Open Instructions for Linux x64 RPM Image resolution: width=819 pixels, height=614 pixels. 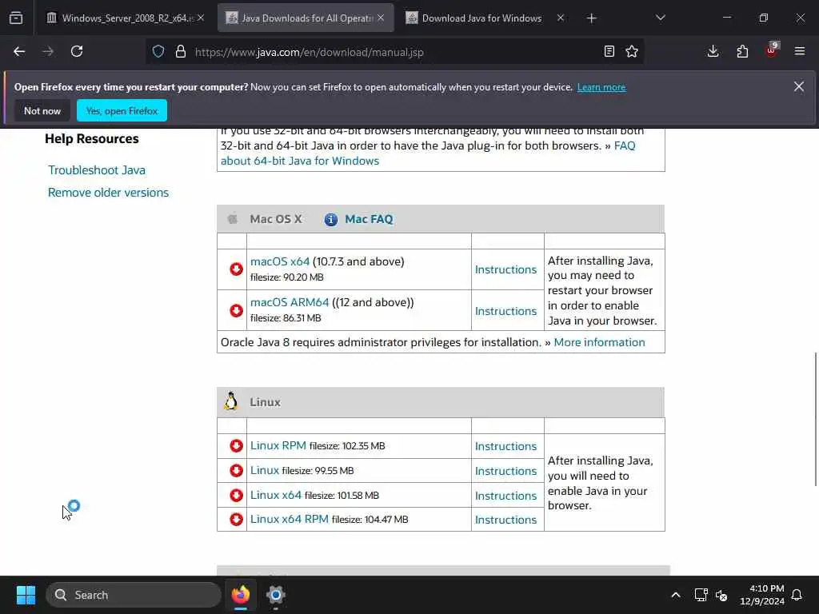coord(505,520)
